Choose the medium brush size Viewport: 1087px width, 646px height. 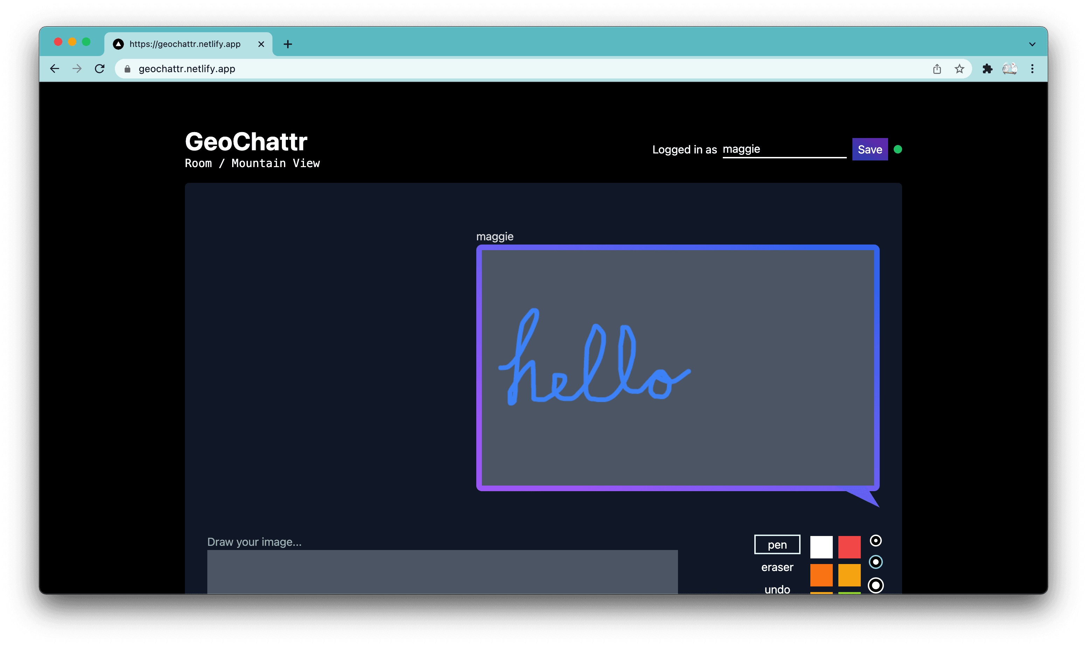coord(875,562)
